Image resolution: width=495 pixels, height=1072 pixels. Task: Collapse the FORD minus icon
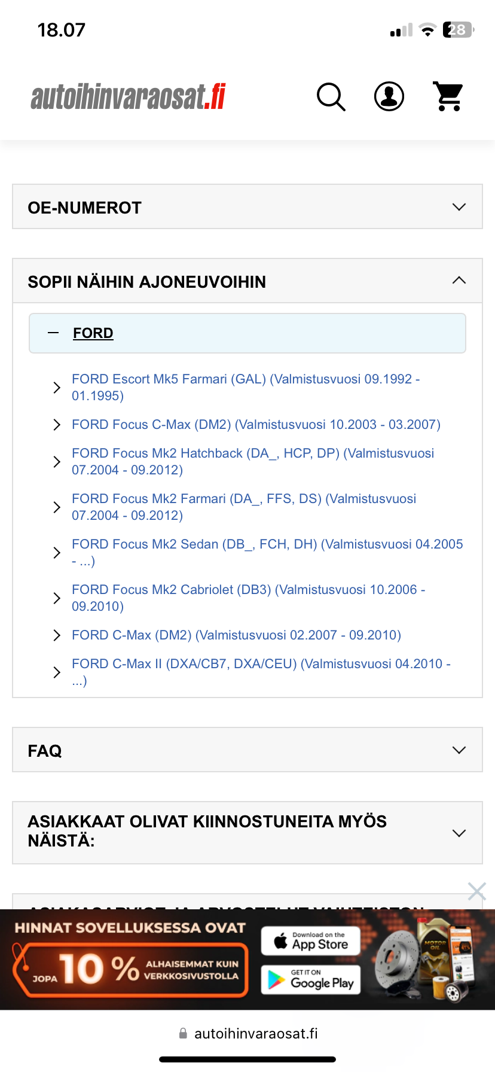[x=53, y=333]
